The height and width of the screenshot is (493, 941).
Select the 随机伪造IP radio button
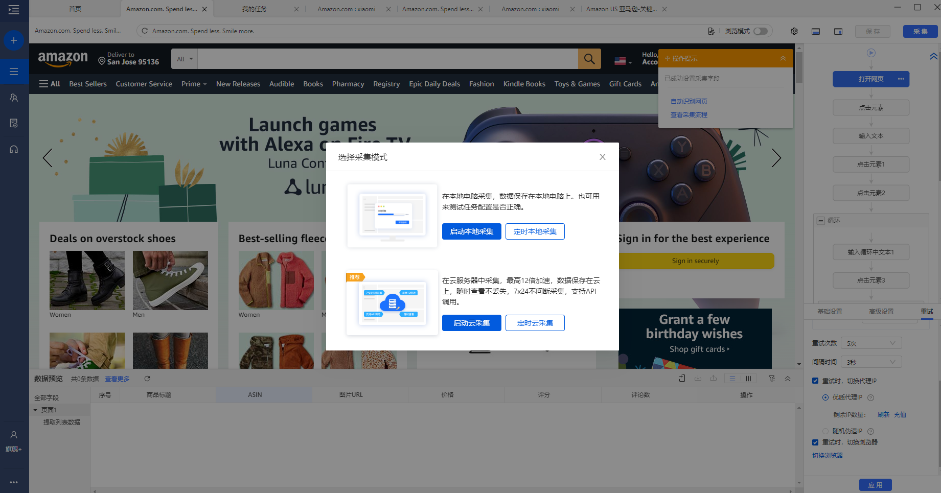click(825, 431)
